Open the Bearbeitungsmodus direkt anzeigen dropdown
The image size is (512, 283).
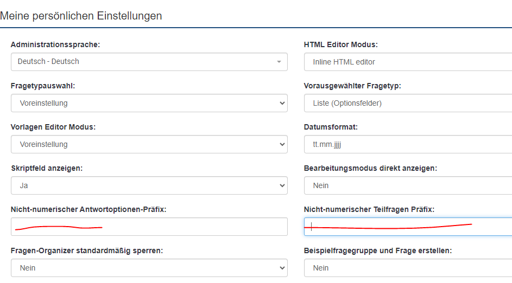pos(407,185)
